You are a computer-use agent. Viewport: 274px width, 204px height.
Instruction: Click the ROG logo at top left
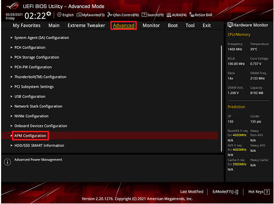click(13, 5)
